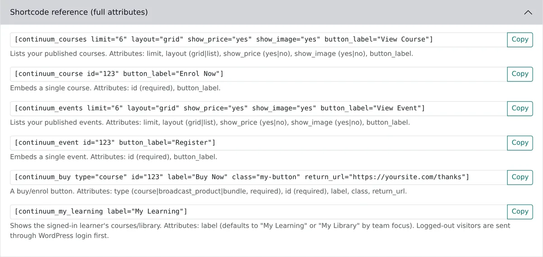
Task: Focus the single course "Enrol Now" shortcode field
Action: (x=258, y=74)
